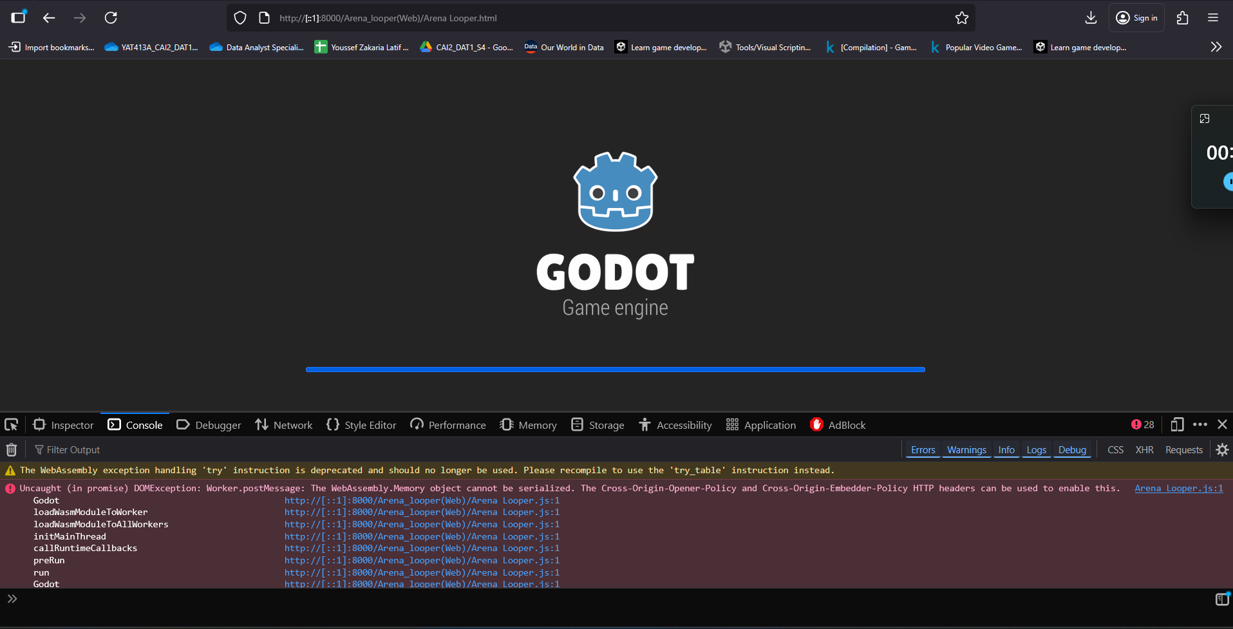Click the Sign in button
The width and height of the screenshot is (1233, 629).
click(x=1136, y=18)
